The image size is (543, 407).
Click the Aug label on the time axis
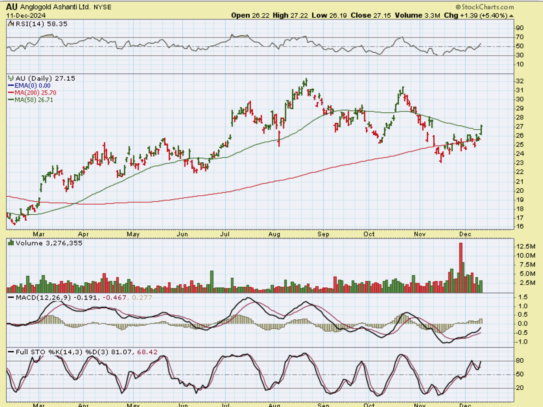click(275, 234)
